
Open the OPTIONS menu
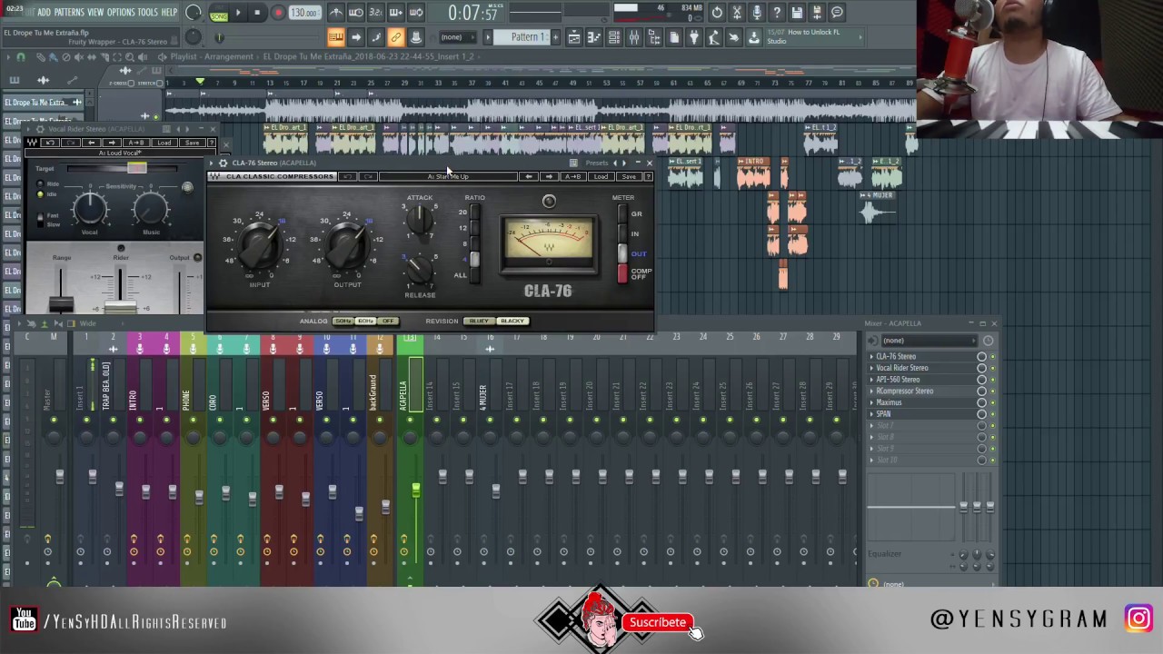pyautogui.click(x=121, y=13)
